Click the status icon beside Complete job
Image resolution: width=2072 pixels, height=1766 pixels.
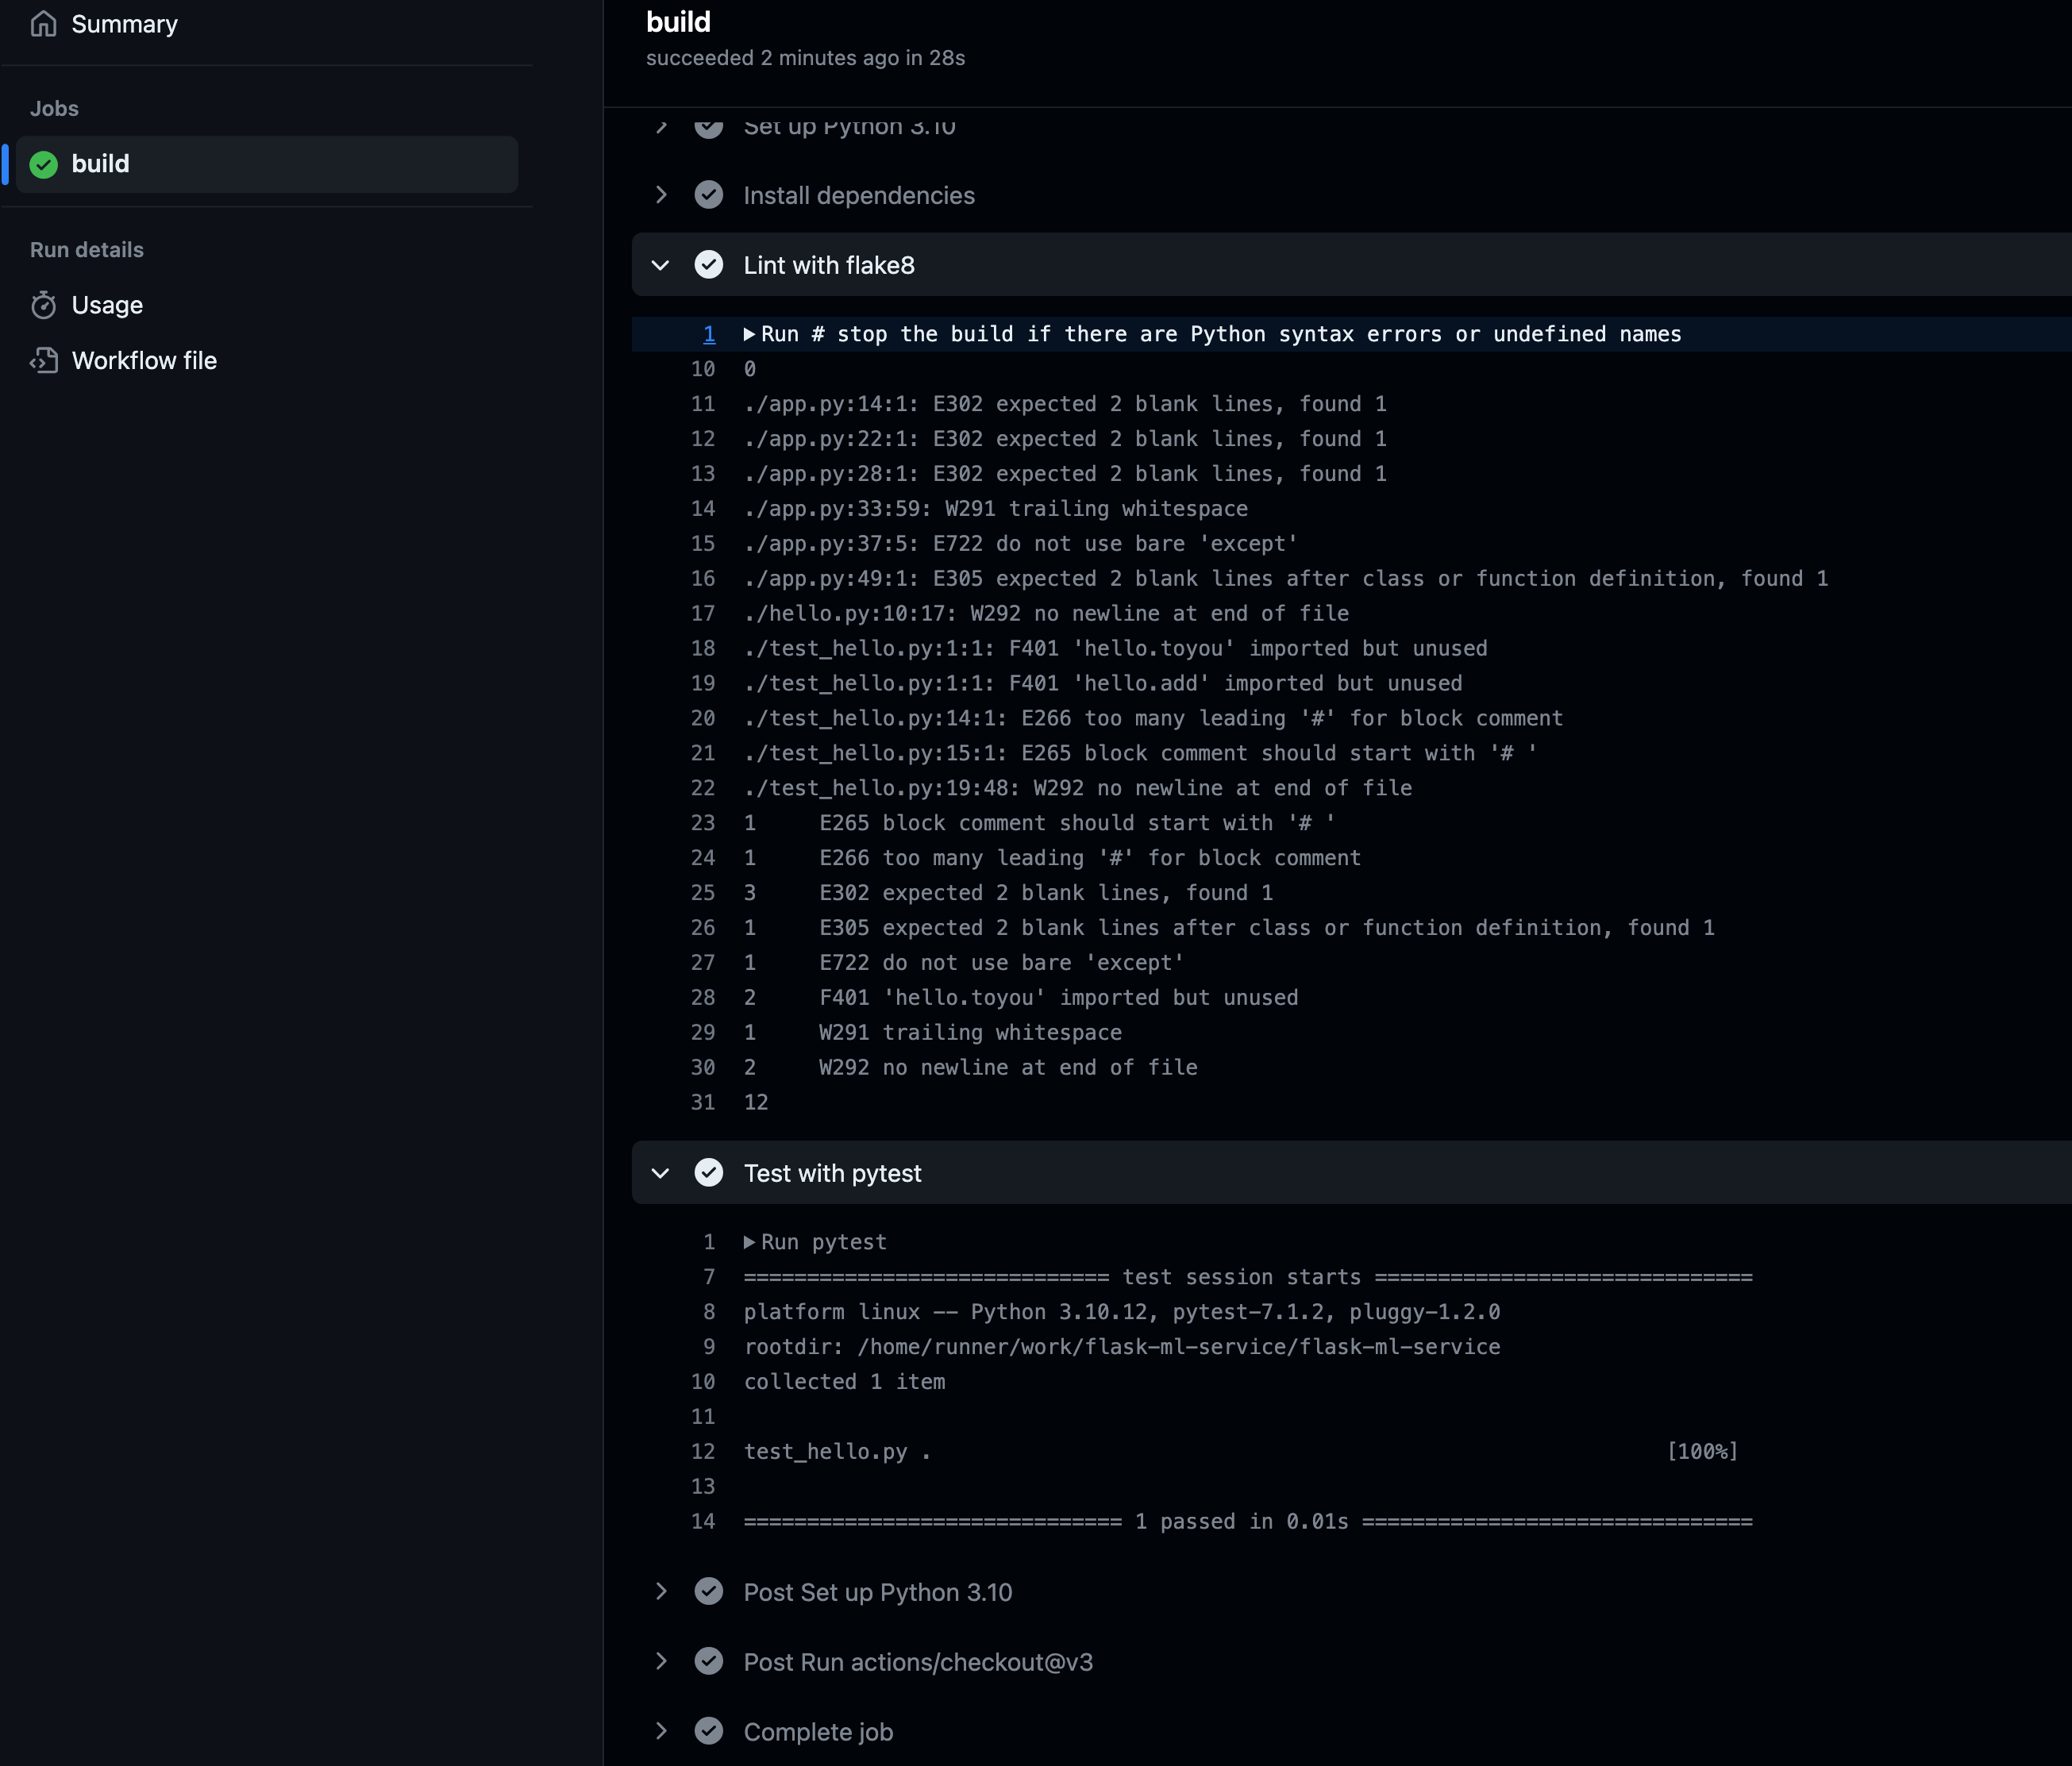pyautogui.click(x=710, y=1732)
